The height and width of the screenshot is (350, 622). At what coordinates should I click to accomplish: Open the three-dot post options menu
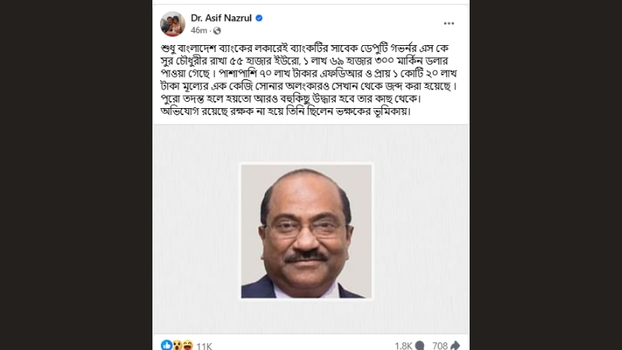(x=449, y=23)
